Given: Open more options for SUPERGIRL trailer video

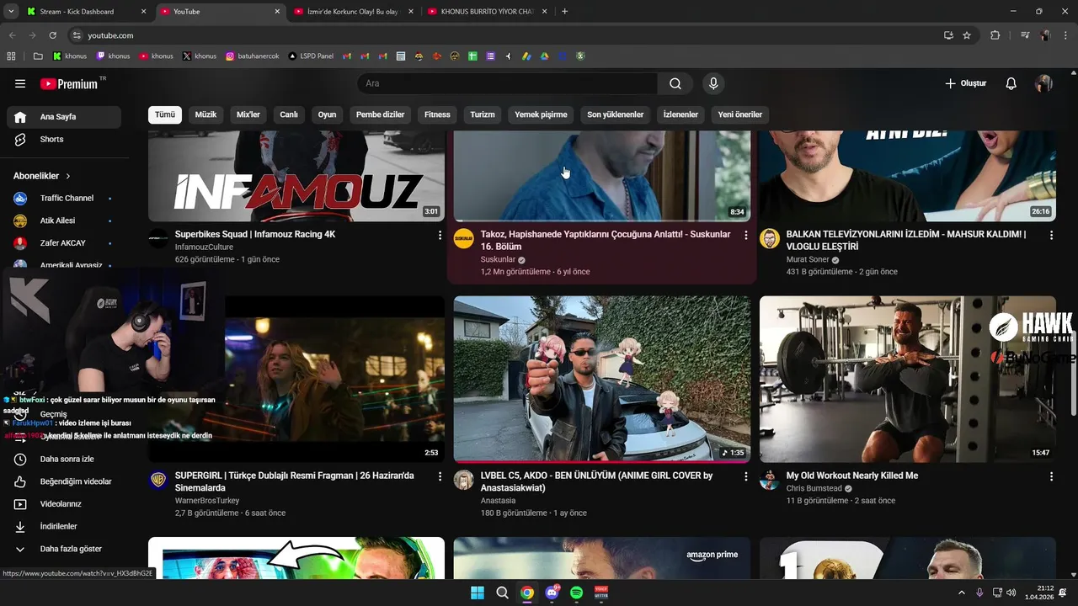Looking at the screenshot, I should point(440,476).
